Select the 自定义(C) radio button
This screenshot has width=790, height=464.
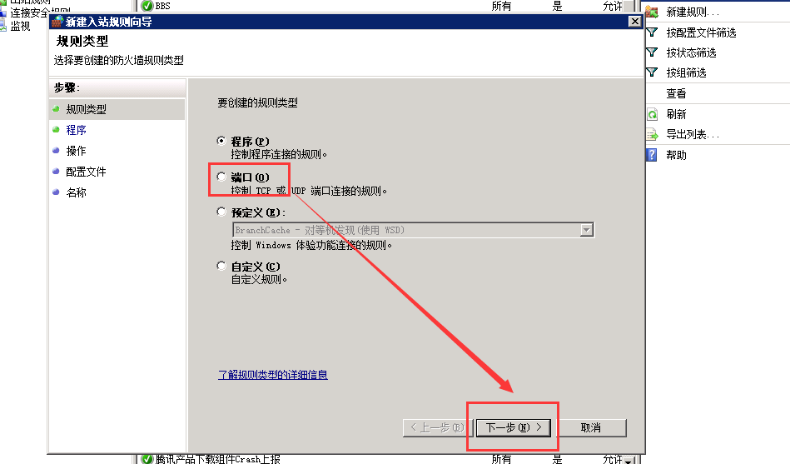(x=221, y=266)
